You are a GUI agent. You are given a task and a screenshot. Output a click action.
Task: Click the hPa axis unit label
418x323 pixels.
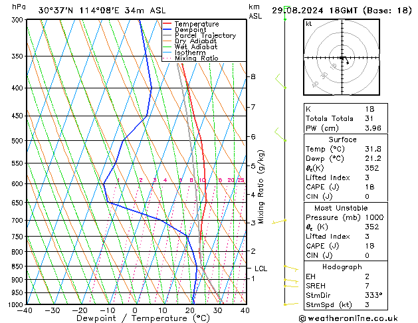tap(19, 7)
